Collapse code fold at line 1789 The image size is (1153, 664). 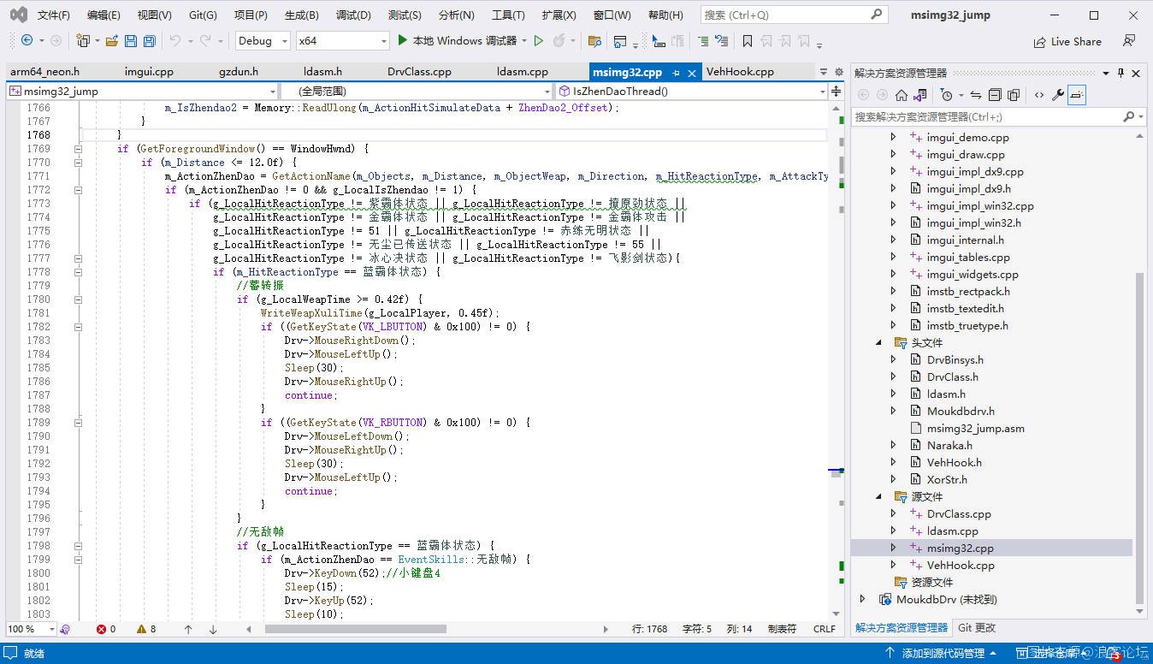tap(78, 423)
